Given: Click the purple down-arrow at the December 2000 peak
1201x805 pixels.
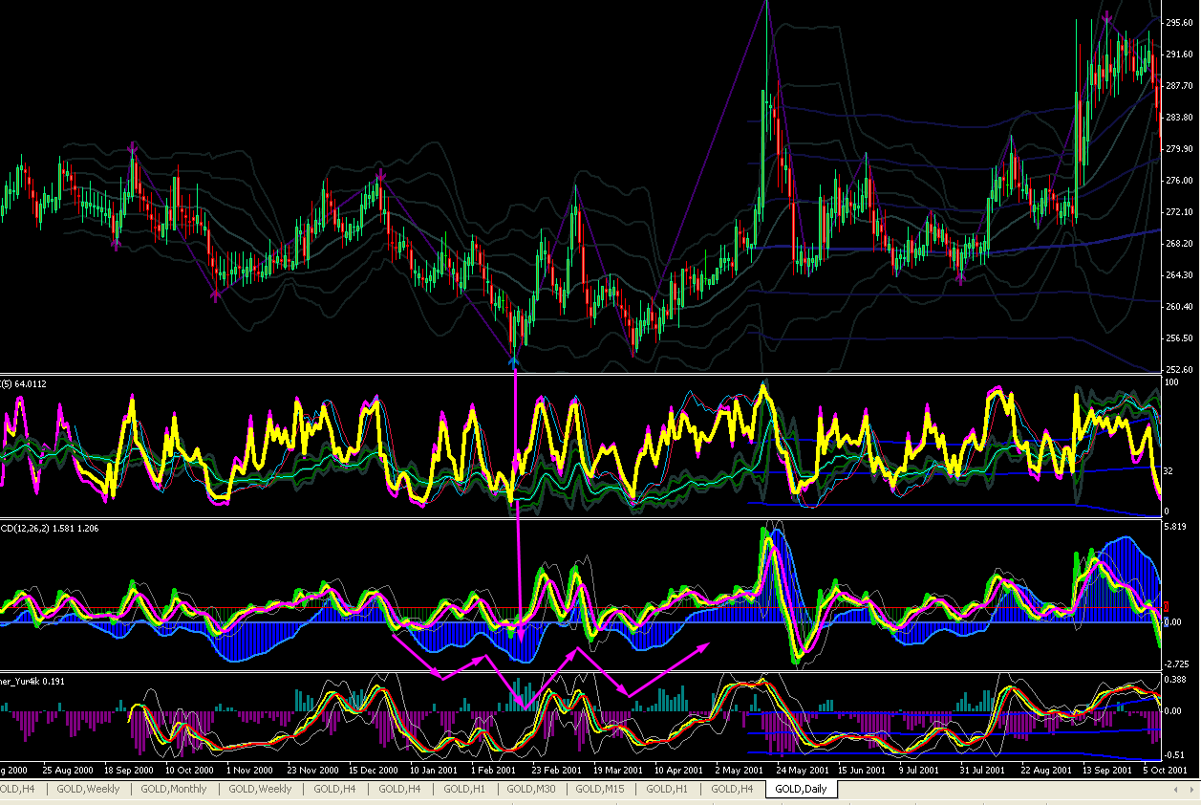Looking at the screenshot, I should click(380, 175).
